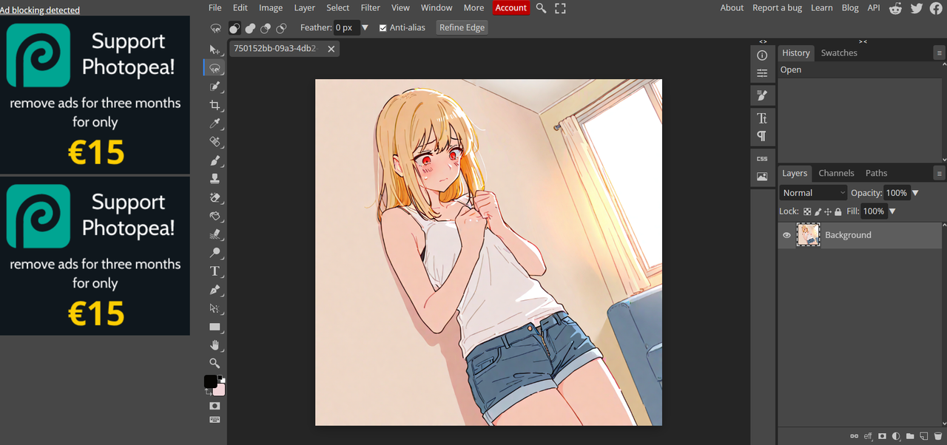Toggle Quick Mask mode icon

(215, 406)
